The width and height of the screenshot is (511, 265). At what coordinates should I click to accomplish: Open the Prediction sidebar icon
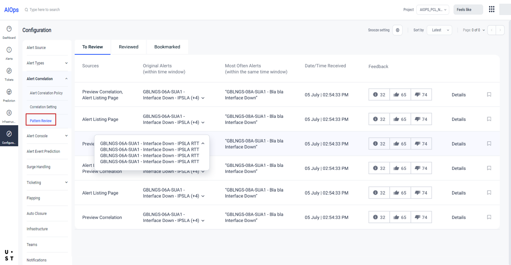pos(9,92)
